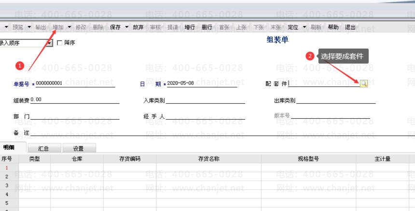Go to first document with 首张

[224, 27]
